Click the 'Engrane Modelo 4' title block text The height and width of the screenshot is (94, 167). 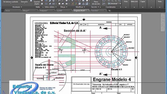(x=112, y=79)
